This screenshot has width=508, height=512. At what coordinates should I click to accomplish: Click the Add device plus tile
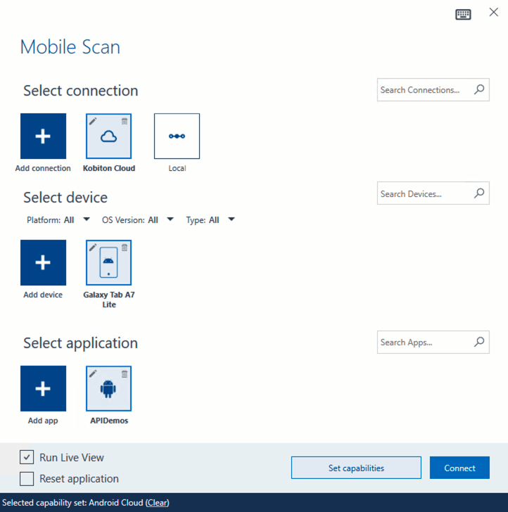tap(43, 262)
